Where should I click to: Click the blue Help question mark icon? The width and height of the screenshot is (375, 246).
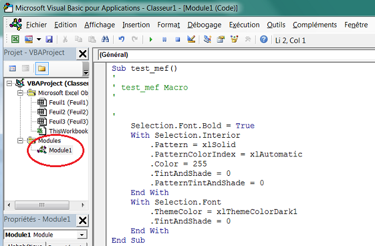coord(264,39)
